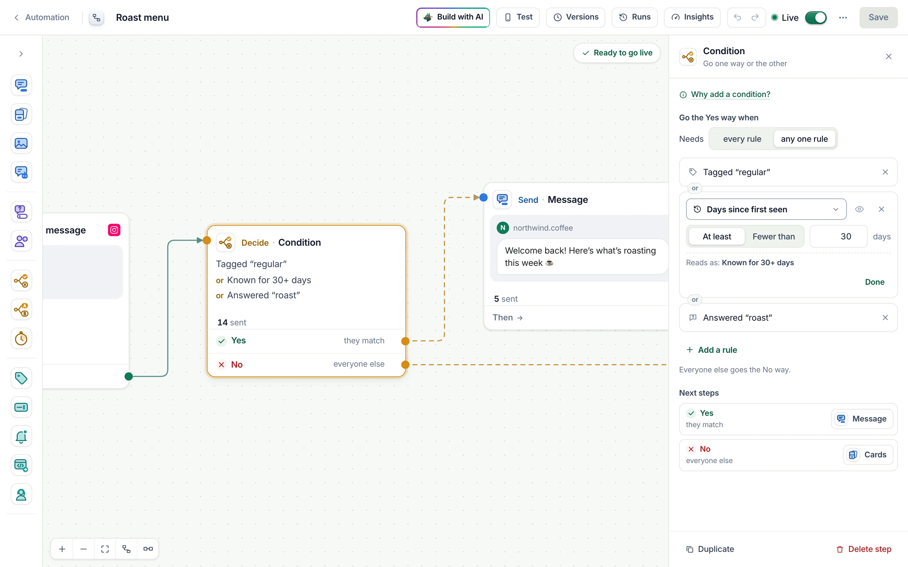The height and width of the screenshot is (567, 908).
Task: Open the Message picker for Yes step
Action: tap(862, 419)
